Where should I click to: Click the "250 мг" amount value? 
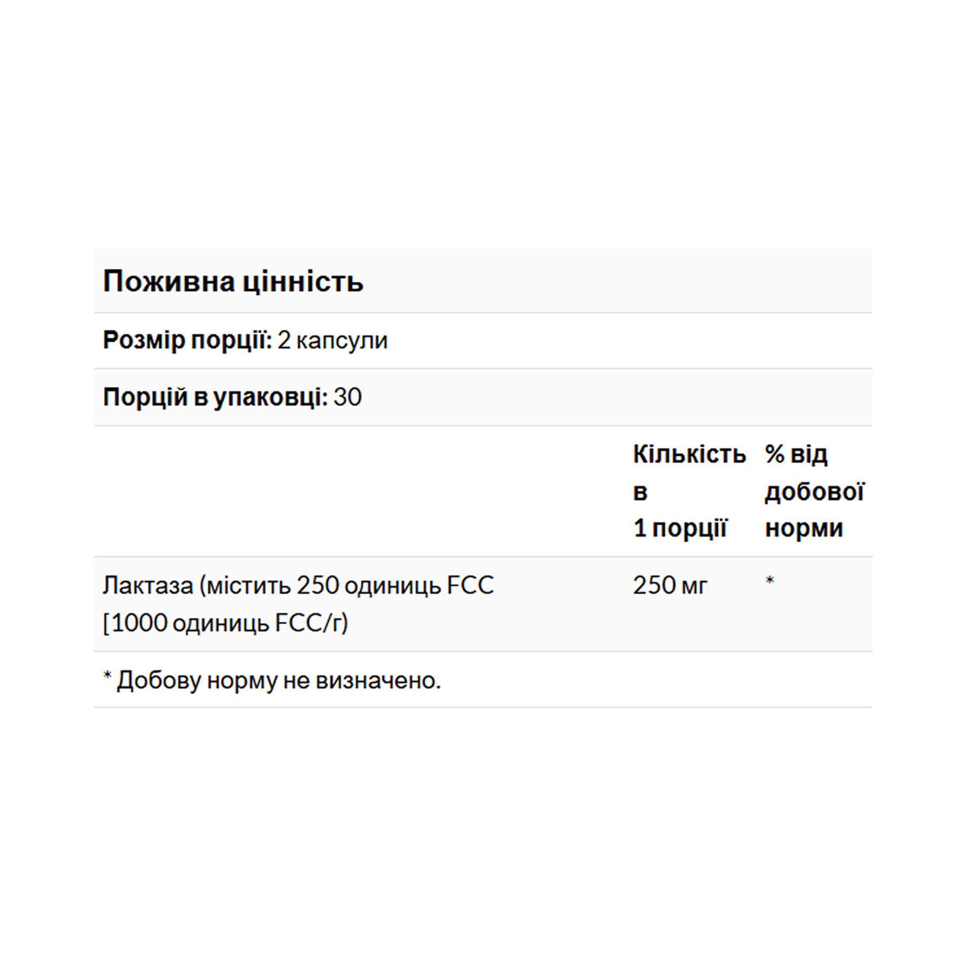pos(670,585)
